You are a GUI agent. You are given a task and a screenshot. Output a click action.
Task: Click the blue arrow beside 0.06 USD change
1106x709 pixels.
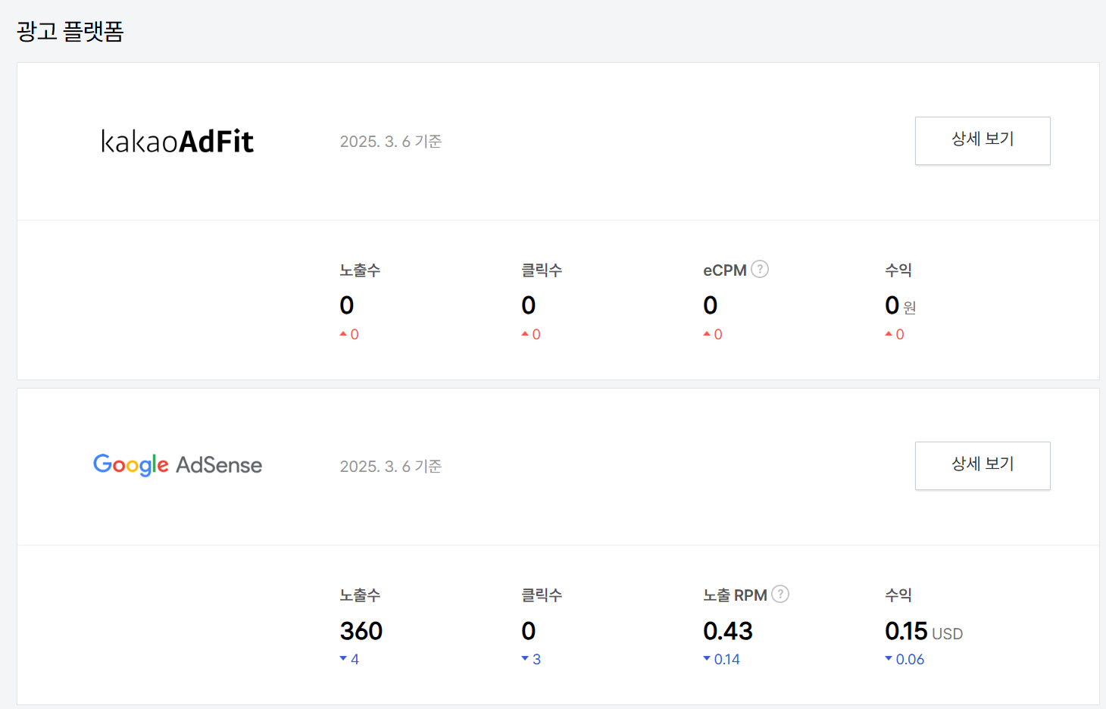click(x=888, y=658)
